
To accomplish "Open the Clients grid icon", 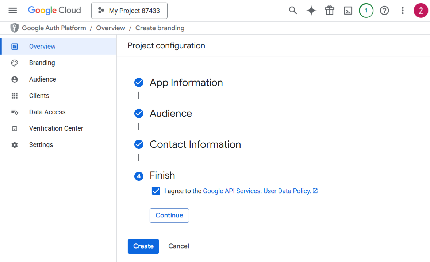I will (14, 95).
